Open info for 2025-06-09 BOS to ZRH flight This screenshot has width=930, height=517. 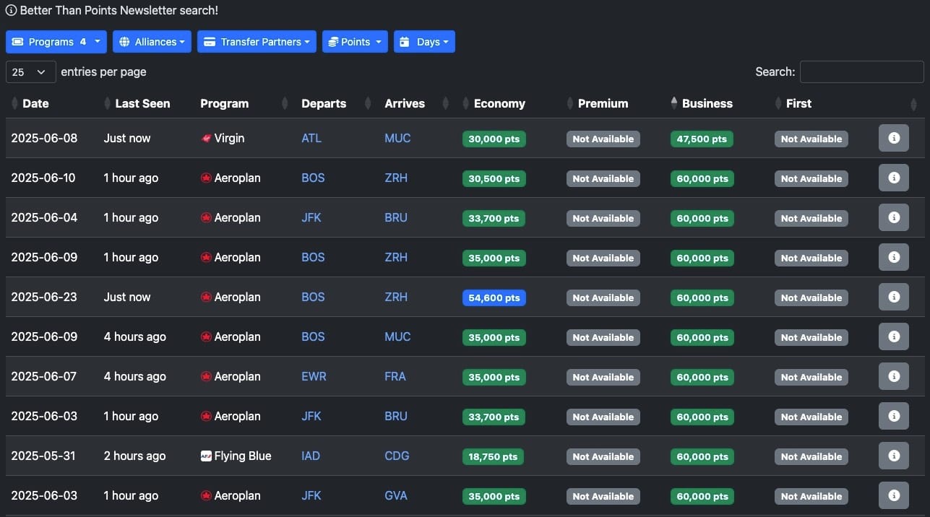point(893,257)
